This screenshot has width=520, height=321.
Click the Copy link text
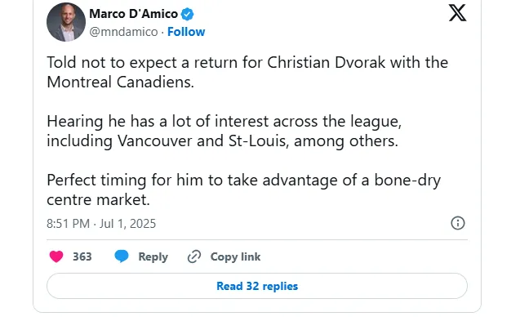[x=235, y=256]
